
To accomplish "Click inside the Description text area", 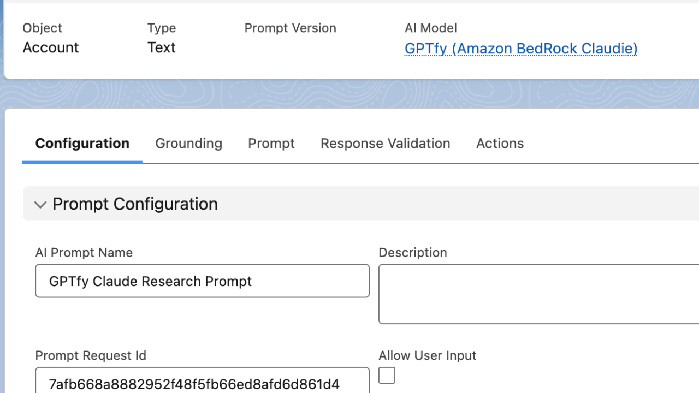I will tap(538, 294).
